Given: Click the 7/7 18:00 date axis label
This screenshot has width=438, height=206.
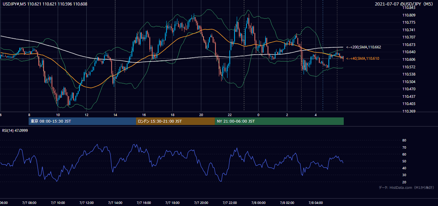Looking at the screenshot, I should point(173,203).
